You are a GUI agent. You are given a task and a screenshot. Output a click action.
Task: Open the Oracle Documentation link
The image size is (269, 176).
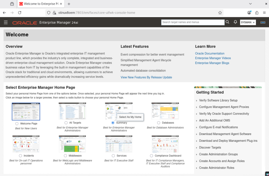[210, 53]
